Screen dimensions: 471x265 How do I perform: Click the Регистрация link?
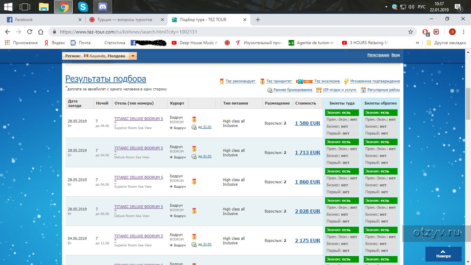378,55
